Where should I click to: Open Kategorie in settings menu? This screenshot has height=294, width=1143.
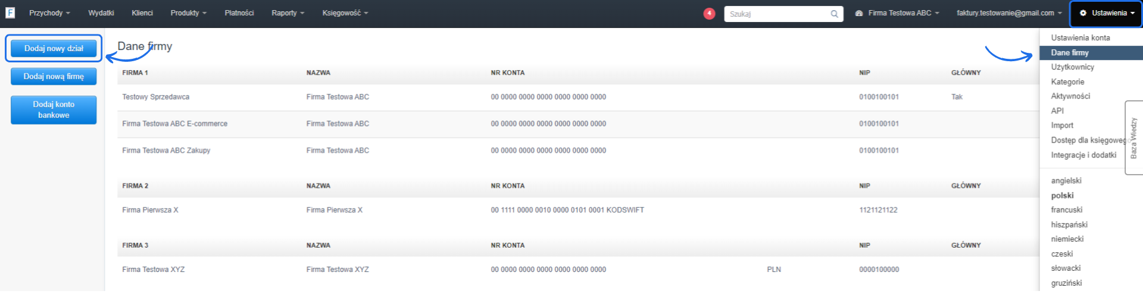(x=1067, y=82)
